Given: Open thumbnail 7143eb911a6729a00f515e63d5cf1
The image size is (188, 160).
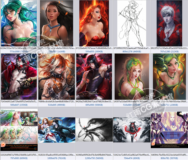Looking at the screenshot, I should pos(19,76).
